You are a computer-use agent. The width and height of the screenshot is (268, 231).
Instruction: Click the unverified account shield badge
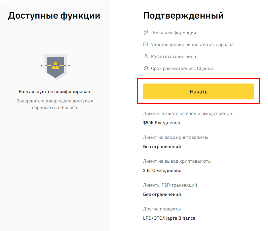(55, 66)
